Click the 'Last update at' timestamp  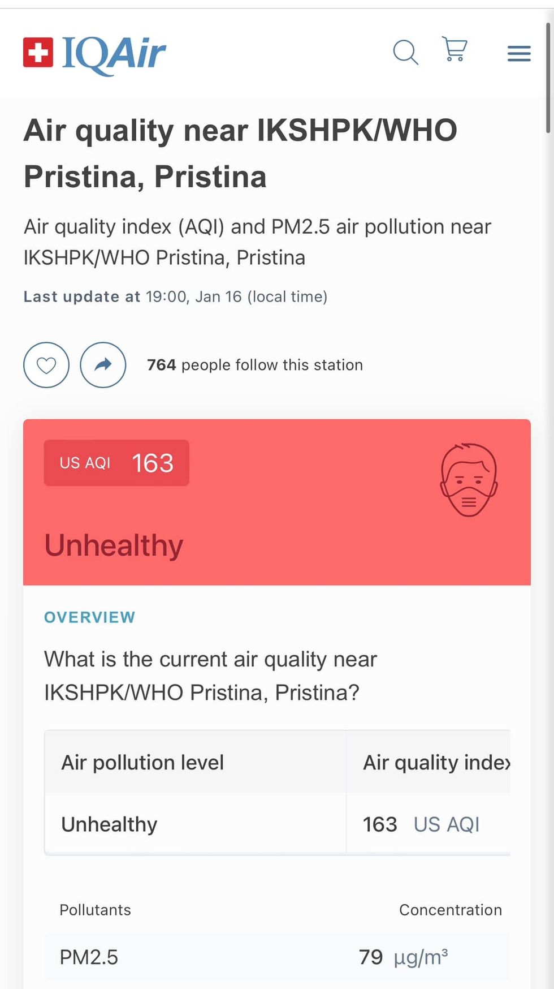(x=175, y=296)
